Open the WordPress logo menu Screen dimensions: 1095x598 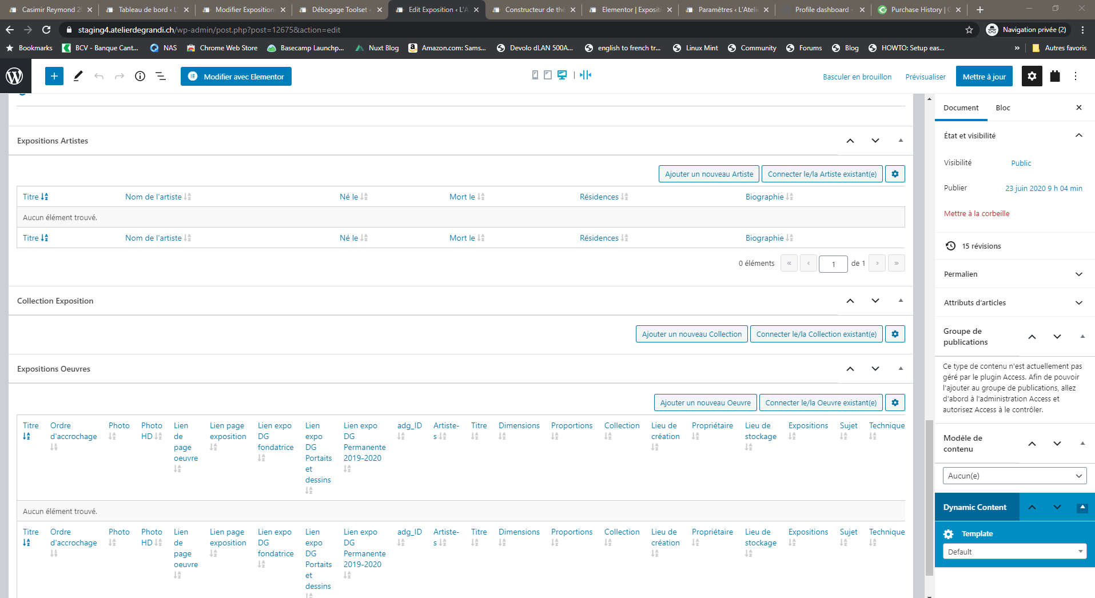coord(15,76)
